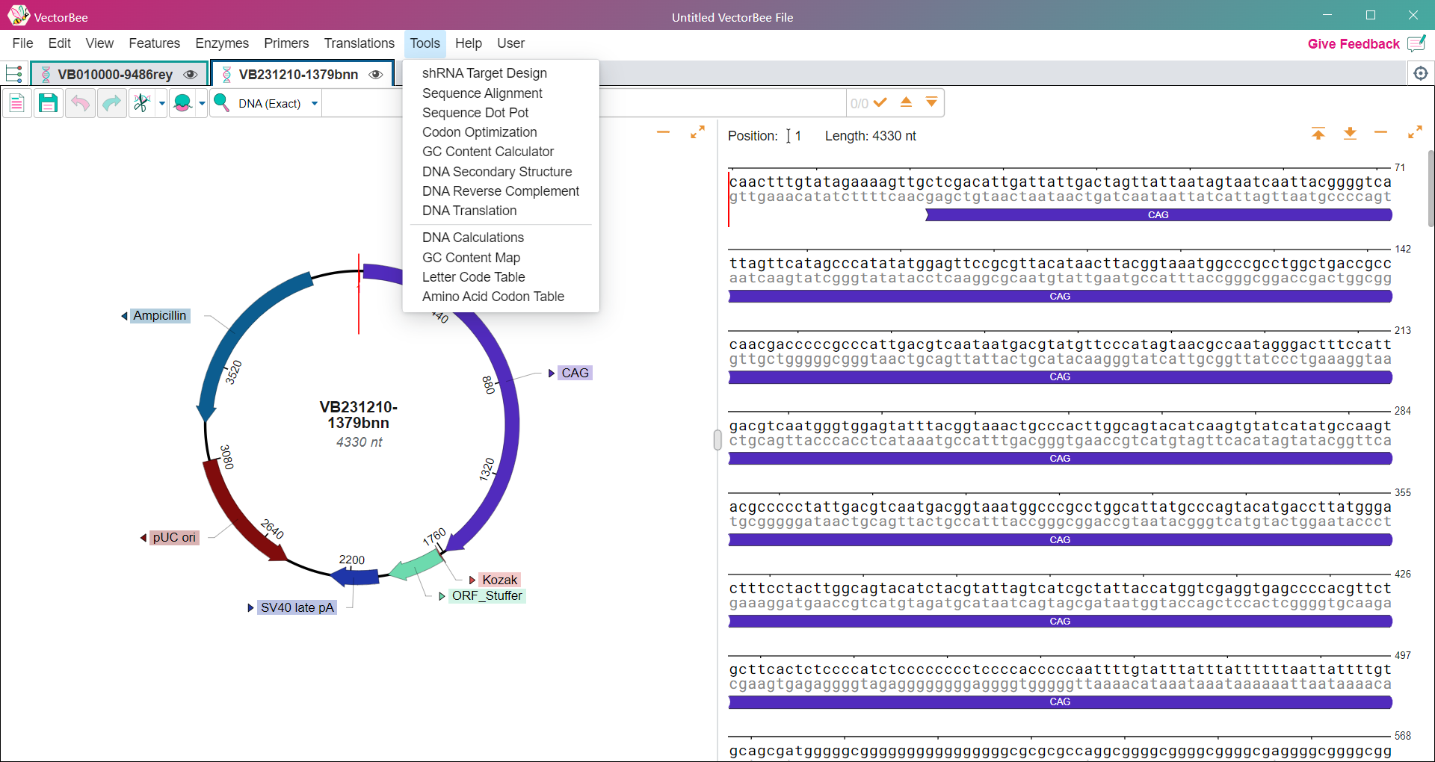Open the feature tree panel icon
This screenshot has width=1435, height=762.
(x=13, y=74)
